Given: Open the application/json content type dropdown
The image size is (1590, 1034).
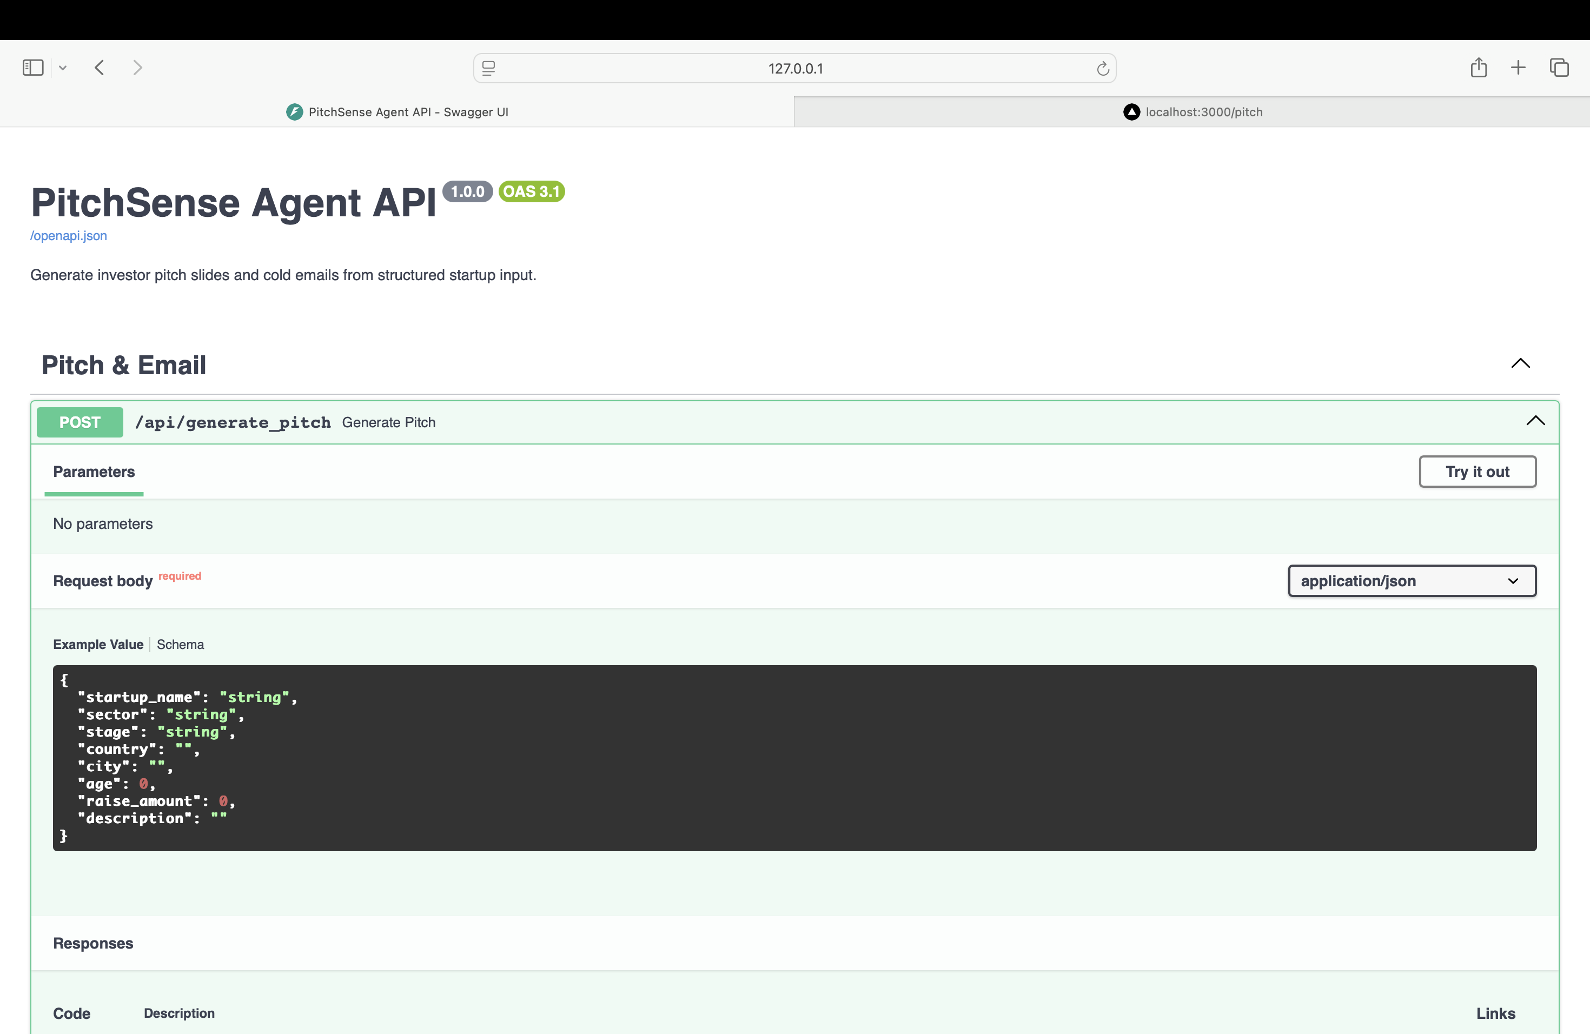Looking at the screenshot, I should click(x=1411, y=580).
